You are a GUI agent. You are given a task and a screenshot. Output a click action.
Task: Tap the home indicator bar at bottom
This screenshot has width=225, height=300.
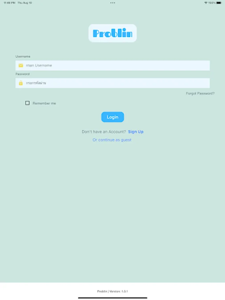pyautogui.click(x=113, y=298)
